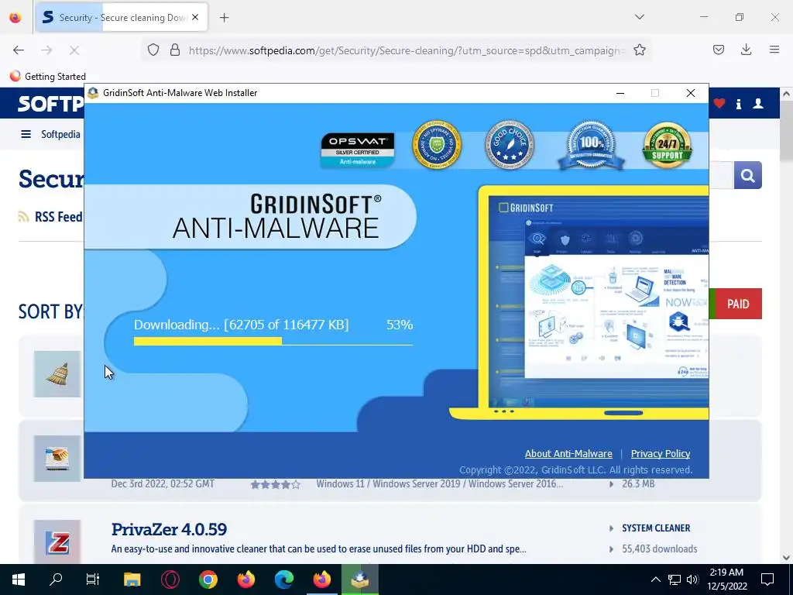Click the 26.3 MB file size text
The height and width of the screenshot is (595, 793).
pyautogui.click(x=638, y=484)
